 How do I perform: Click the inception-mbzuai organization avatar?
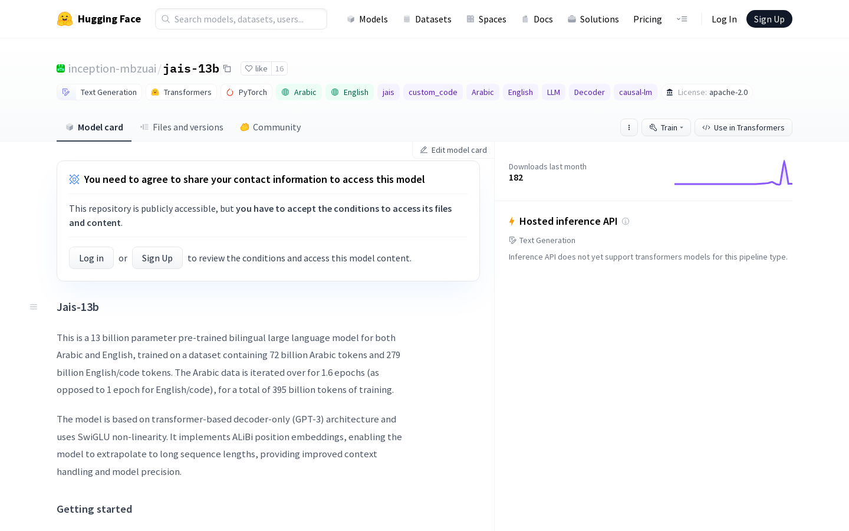[x=61, y=68]
